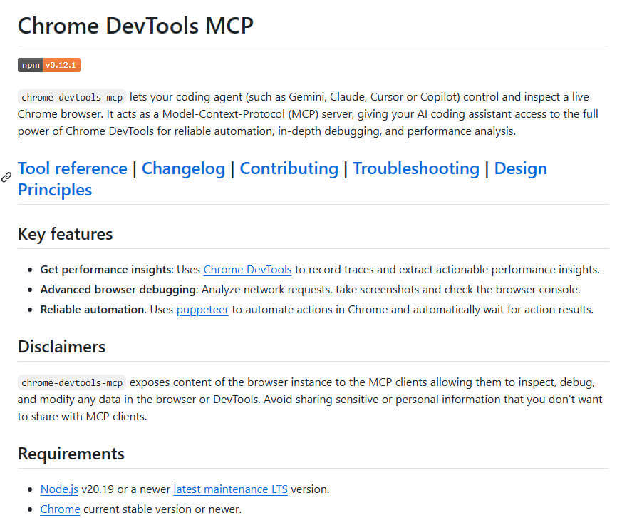The height and width of the screenshot is (518, 622).
Task: Click the 'Advanced browser debugging' bold text
Action: click(x=119, y=290)
